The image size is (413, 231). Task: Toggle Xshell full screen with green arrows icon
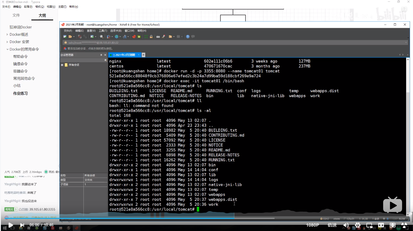tap(146, 37)
